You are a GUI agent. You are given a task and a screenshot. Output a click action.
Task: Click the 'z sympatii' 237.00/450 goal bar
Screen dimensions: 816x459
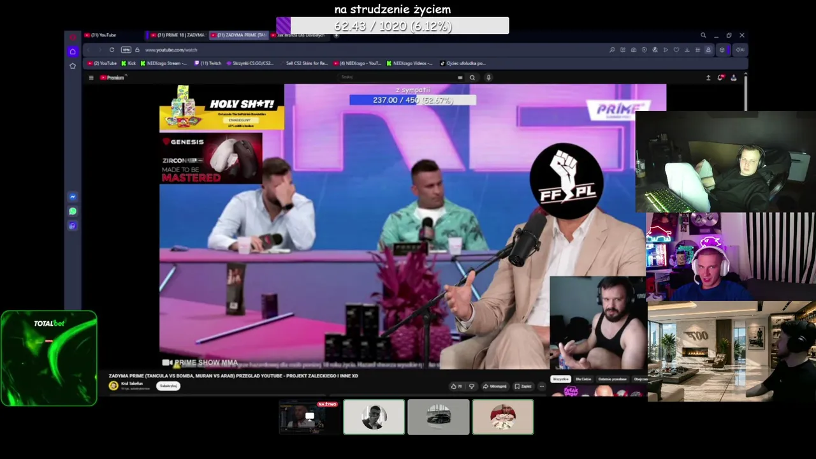(412, 100)
